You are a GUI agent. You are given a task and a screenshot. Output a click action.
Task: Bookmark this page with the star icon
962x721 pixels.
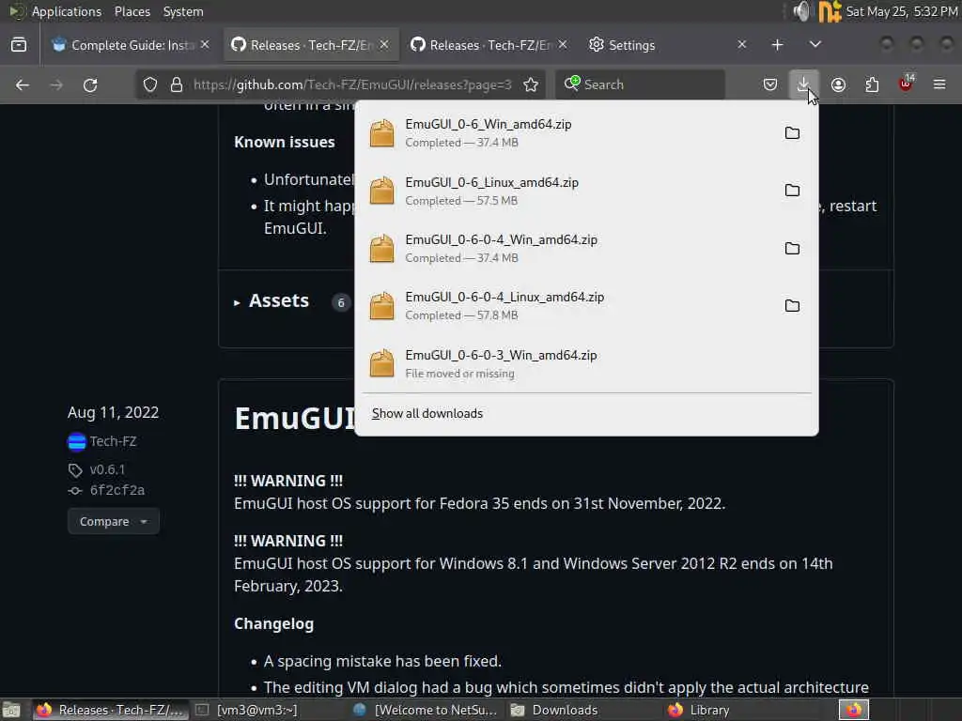click(531, 84)
